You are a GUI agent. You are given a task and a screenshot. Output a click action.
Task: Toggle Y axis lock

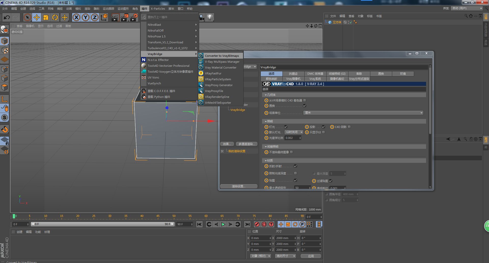point(86,17)
